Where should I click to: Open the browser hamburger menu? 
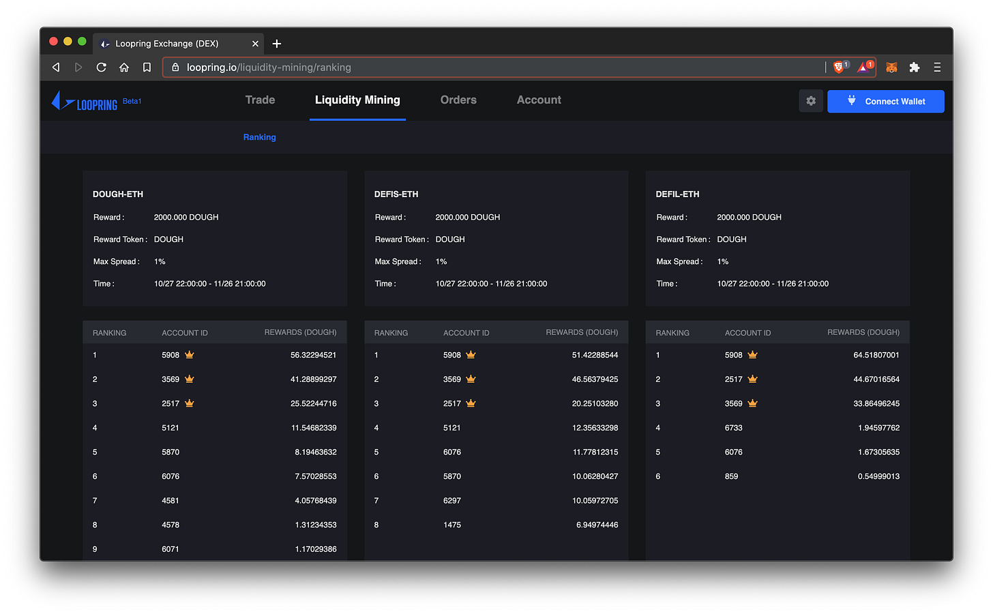937,67
